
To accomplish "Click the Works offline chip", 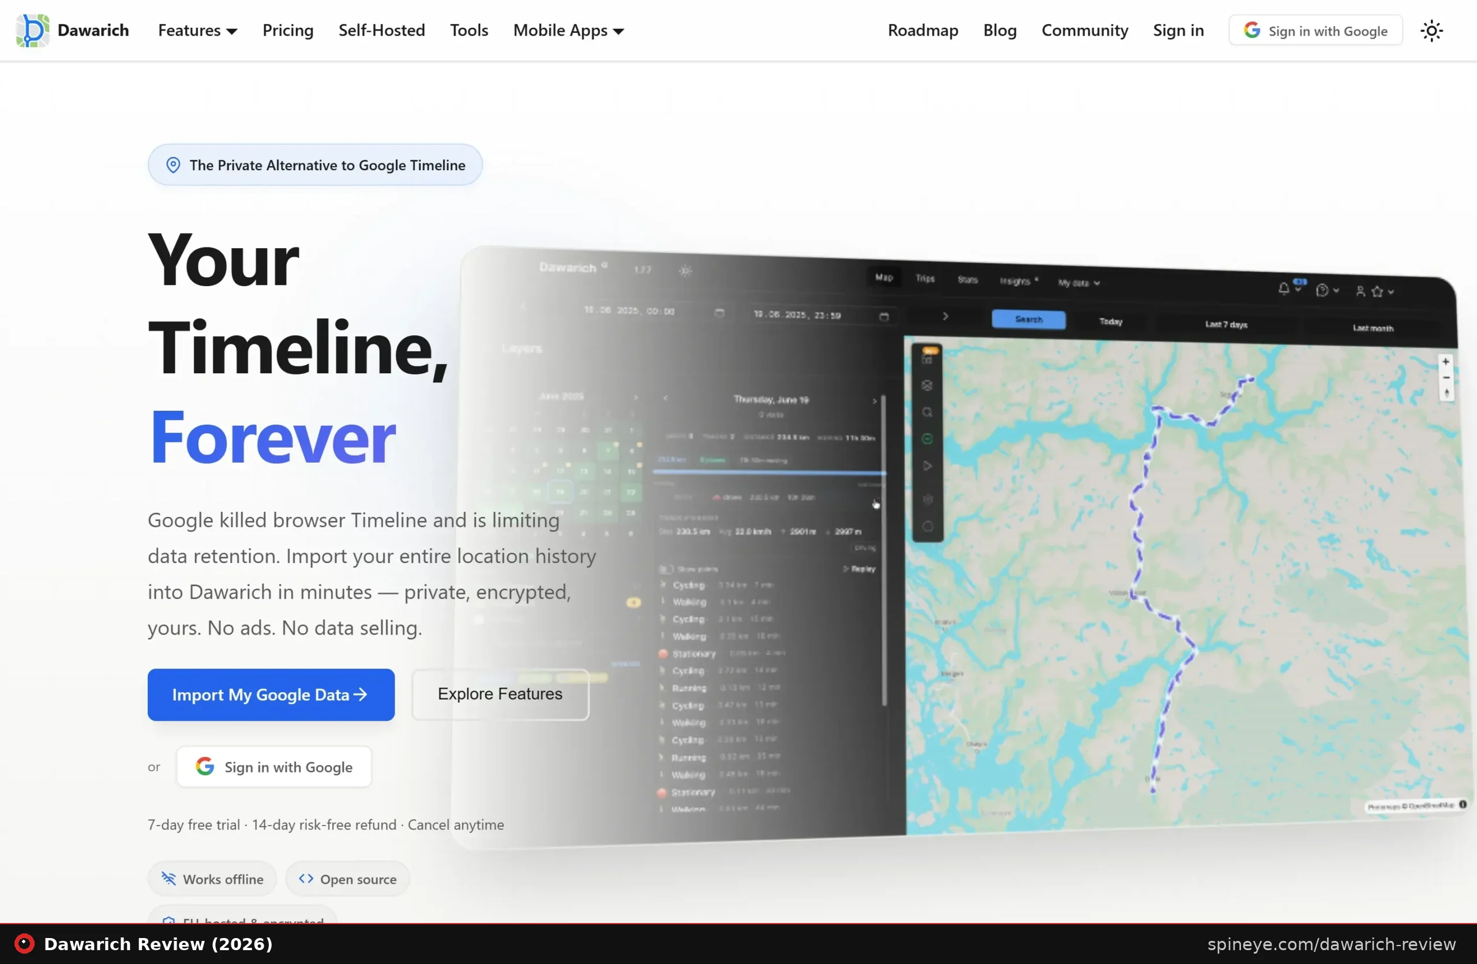I will point(212,879).
